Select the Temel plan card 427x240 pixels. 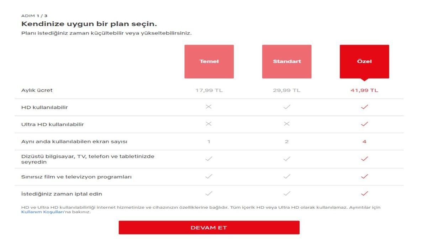coord(209,61)
